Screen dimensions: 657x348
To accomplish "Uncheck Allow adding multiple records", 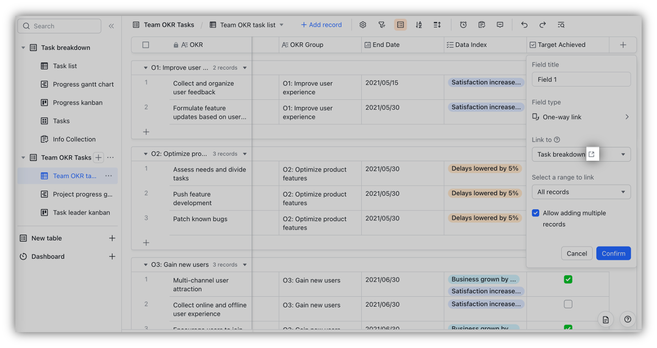I will tap(536, 213).
